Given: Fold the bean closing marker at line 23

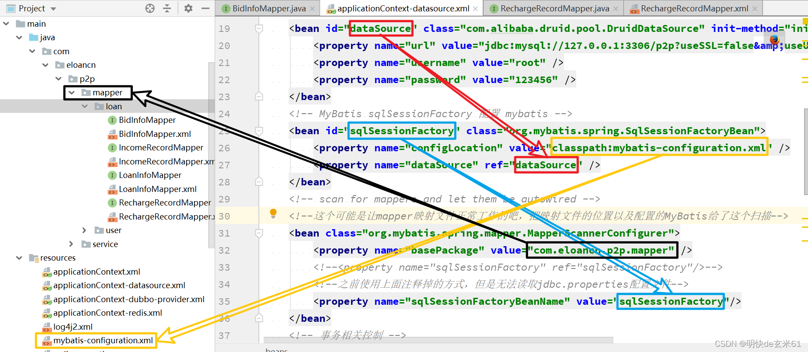Looking at the screenshot, I should [x=259, y=97].
